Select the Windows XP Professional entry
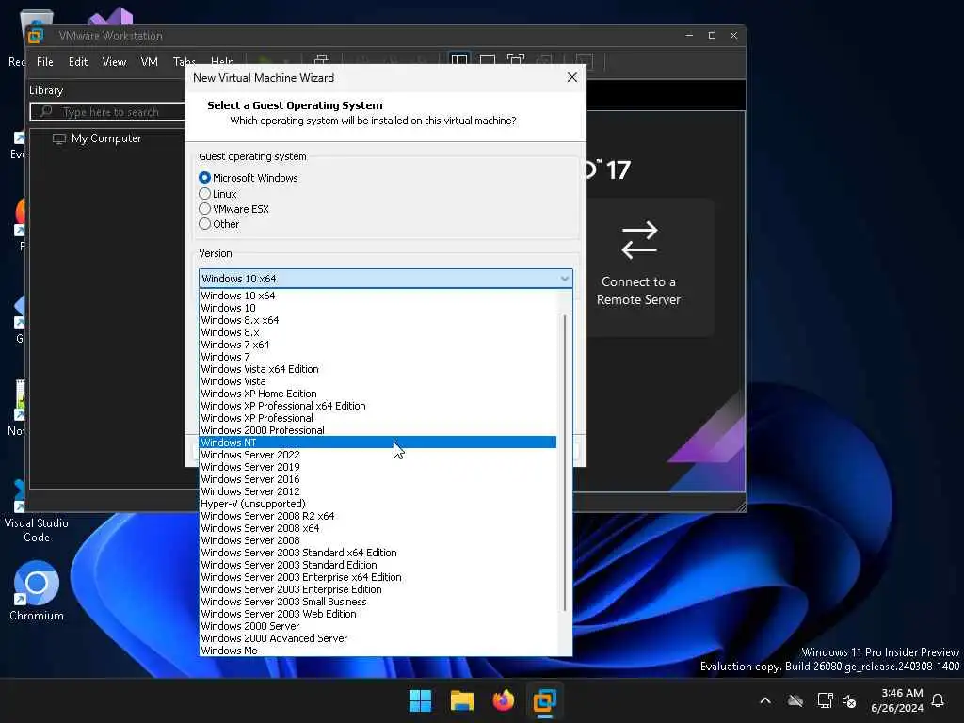The height and width of the screenshot is (723, 964). pos(378,418)
